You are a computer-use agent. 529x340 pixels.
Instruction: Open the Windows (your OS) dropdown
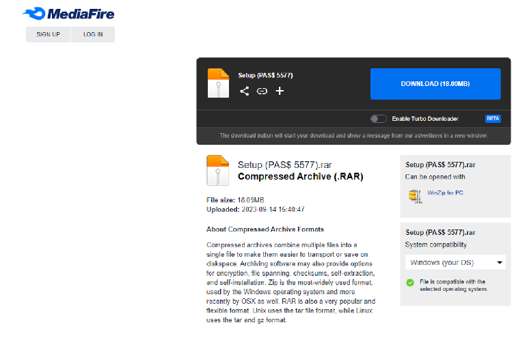[455, 262]
